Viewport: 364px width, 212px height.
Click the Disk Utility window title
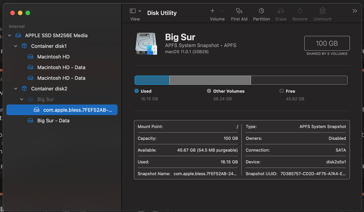(x=162, y=13)
